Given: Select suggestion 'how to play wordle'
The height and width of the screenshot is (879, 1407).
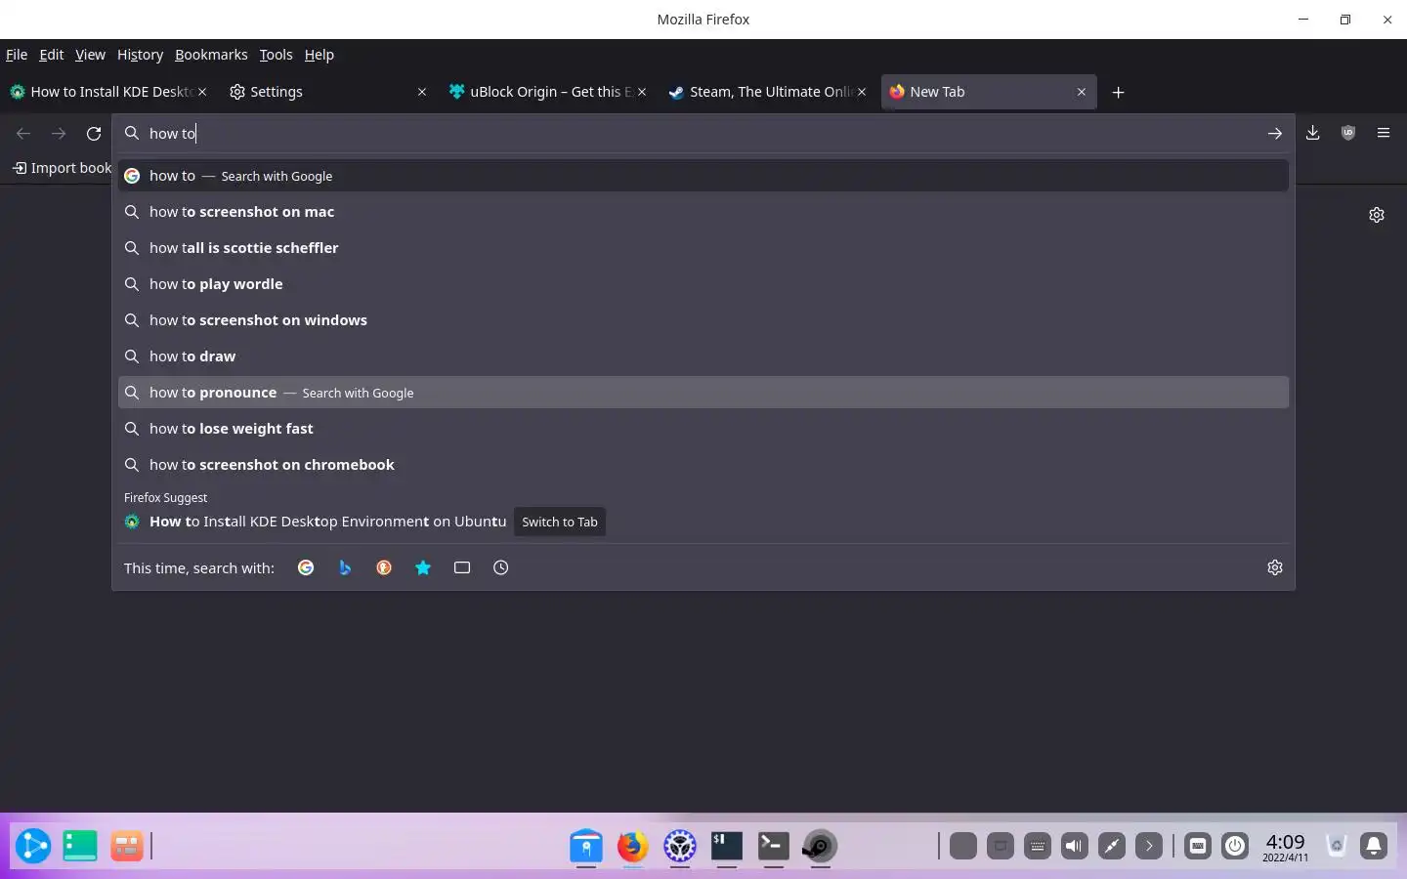Looking at the screenshot, I should coord(703,284).
